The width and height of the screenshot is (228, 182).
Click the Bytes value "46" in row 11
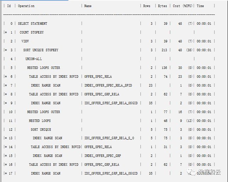pyautogui.click(x=166, y=121)
